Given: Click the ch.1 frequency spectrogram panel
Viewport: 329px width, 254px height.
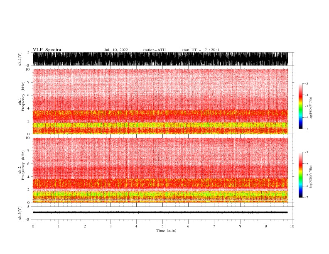Looking at the screenshot, I should (x=160, y=101).
